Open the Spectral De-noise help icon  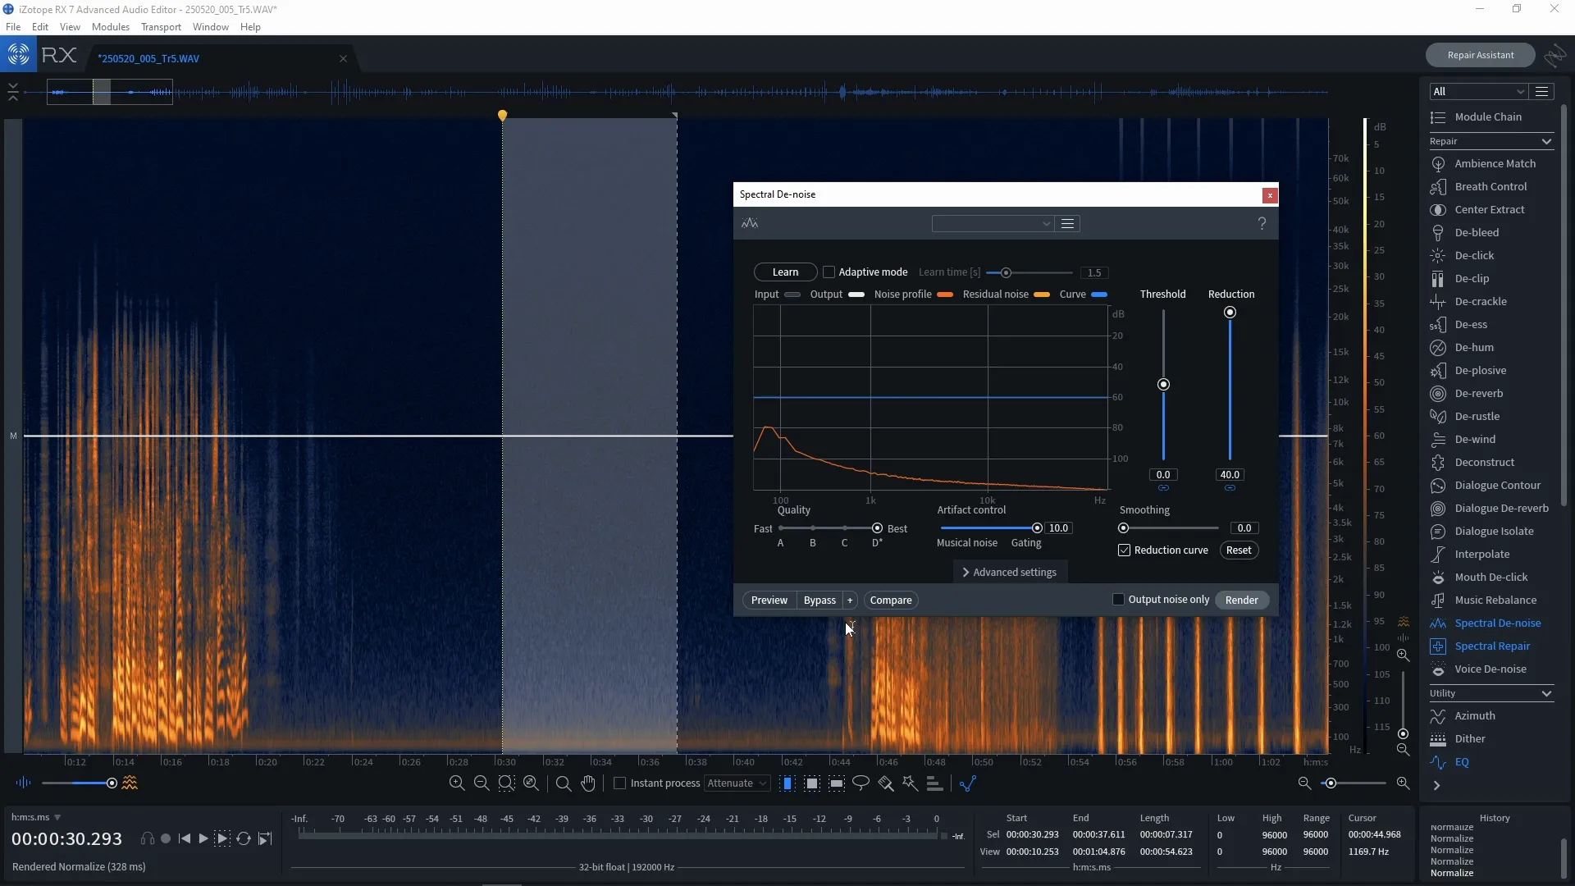click(1262, 223)
